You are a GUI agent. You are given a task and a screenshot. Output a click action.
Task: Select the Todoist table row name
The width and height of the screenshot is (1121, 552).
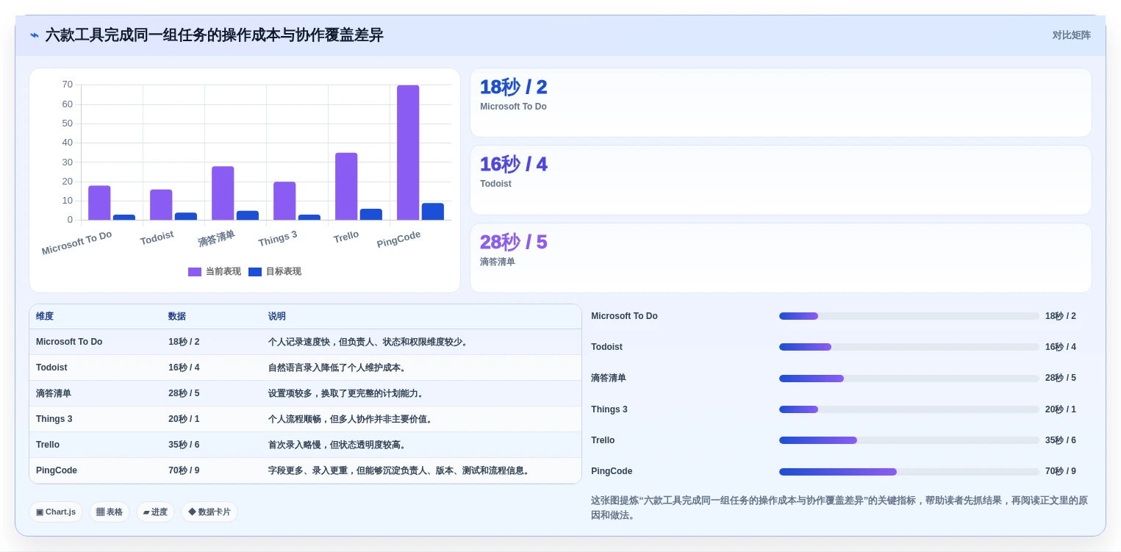point(51,368)
